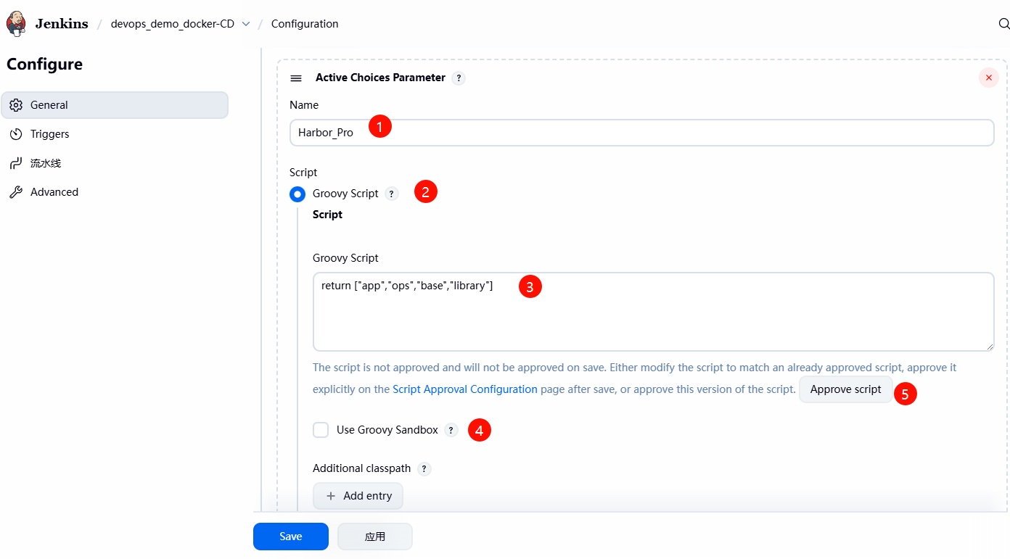The width and height of the screenshot is (1010, 559).
Task: Show help for Additional classpath
Action: [x=424, y=469]
